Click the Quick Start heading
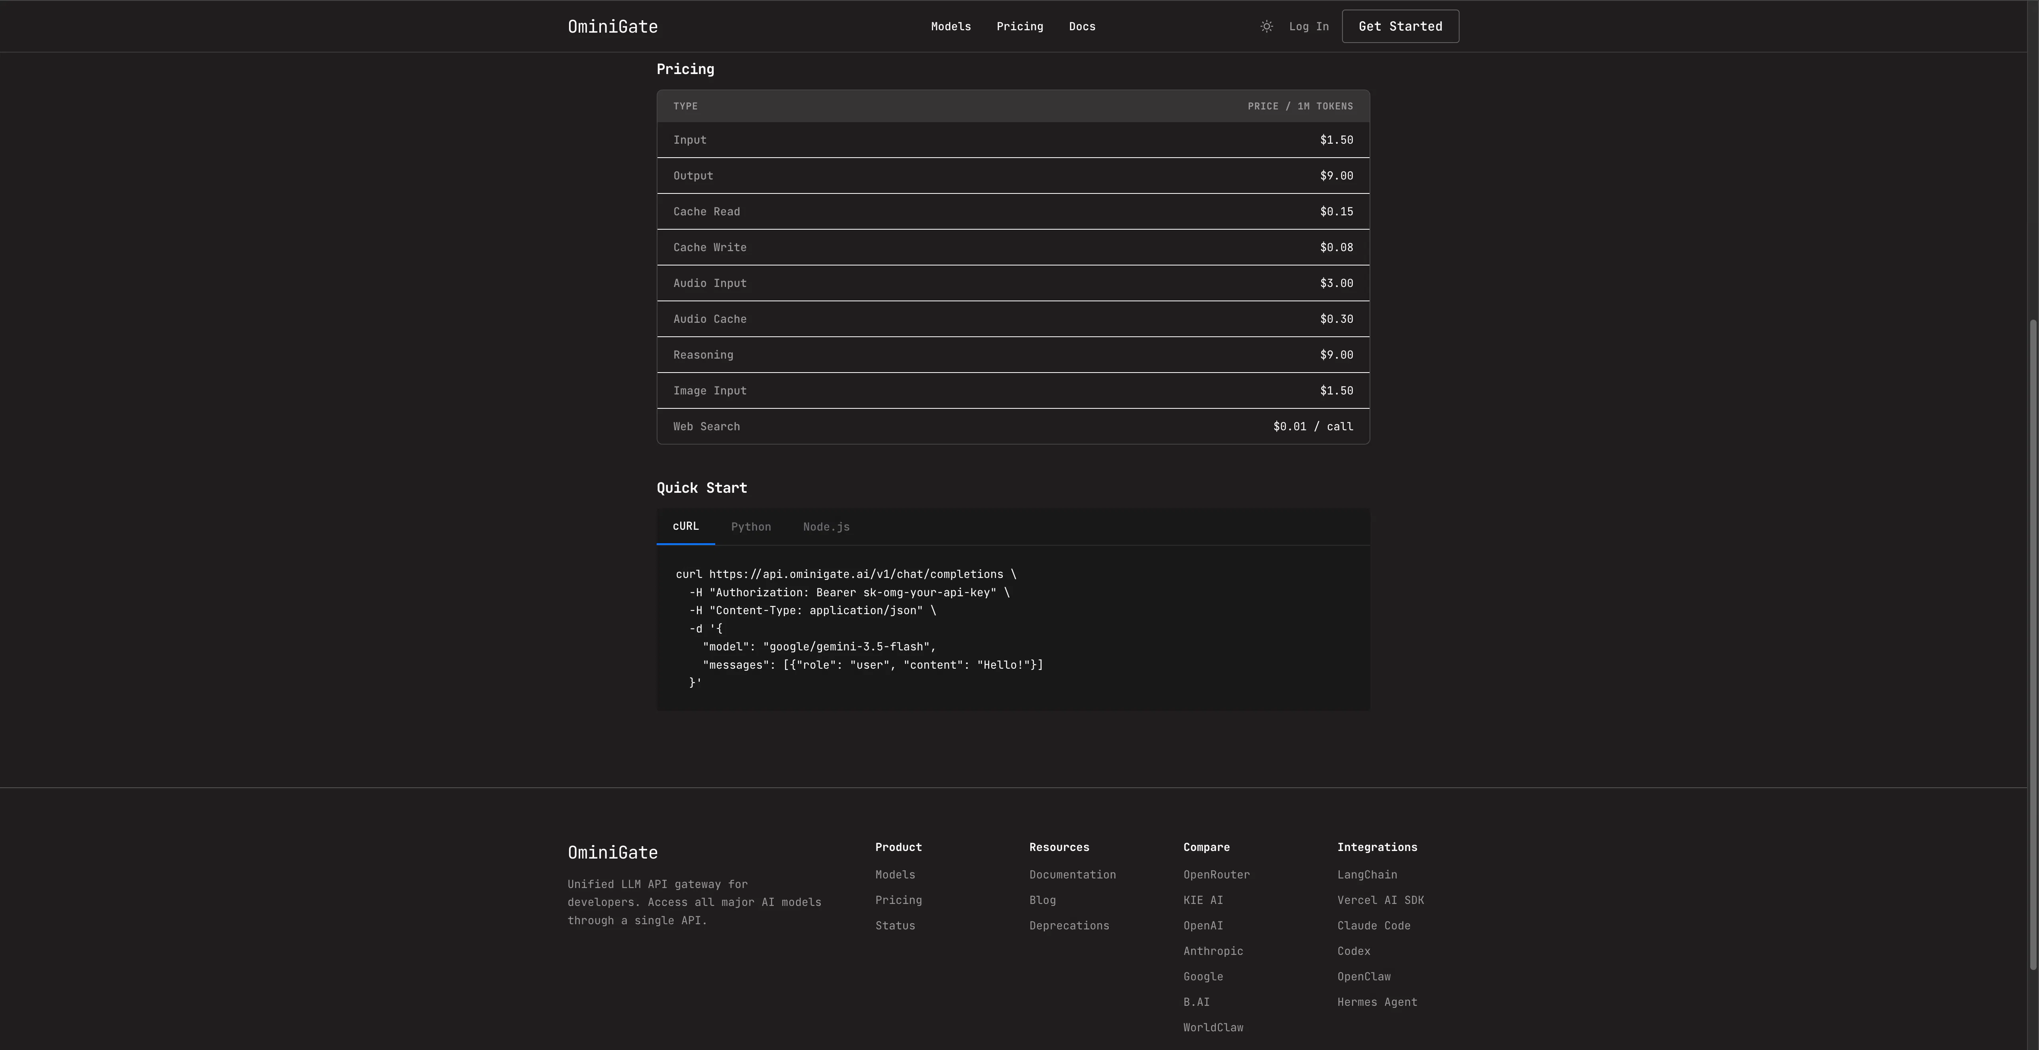 click(x=701, y=488)
